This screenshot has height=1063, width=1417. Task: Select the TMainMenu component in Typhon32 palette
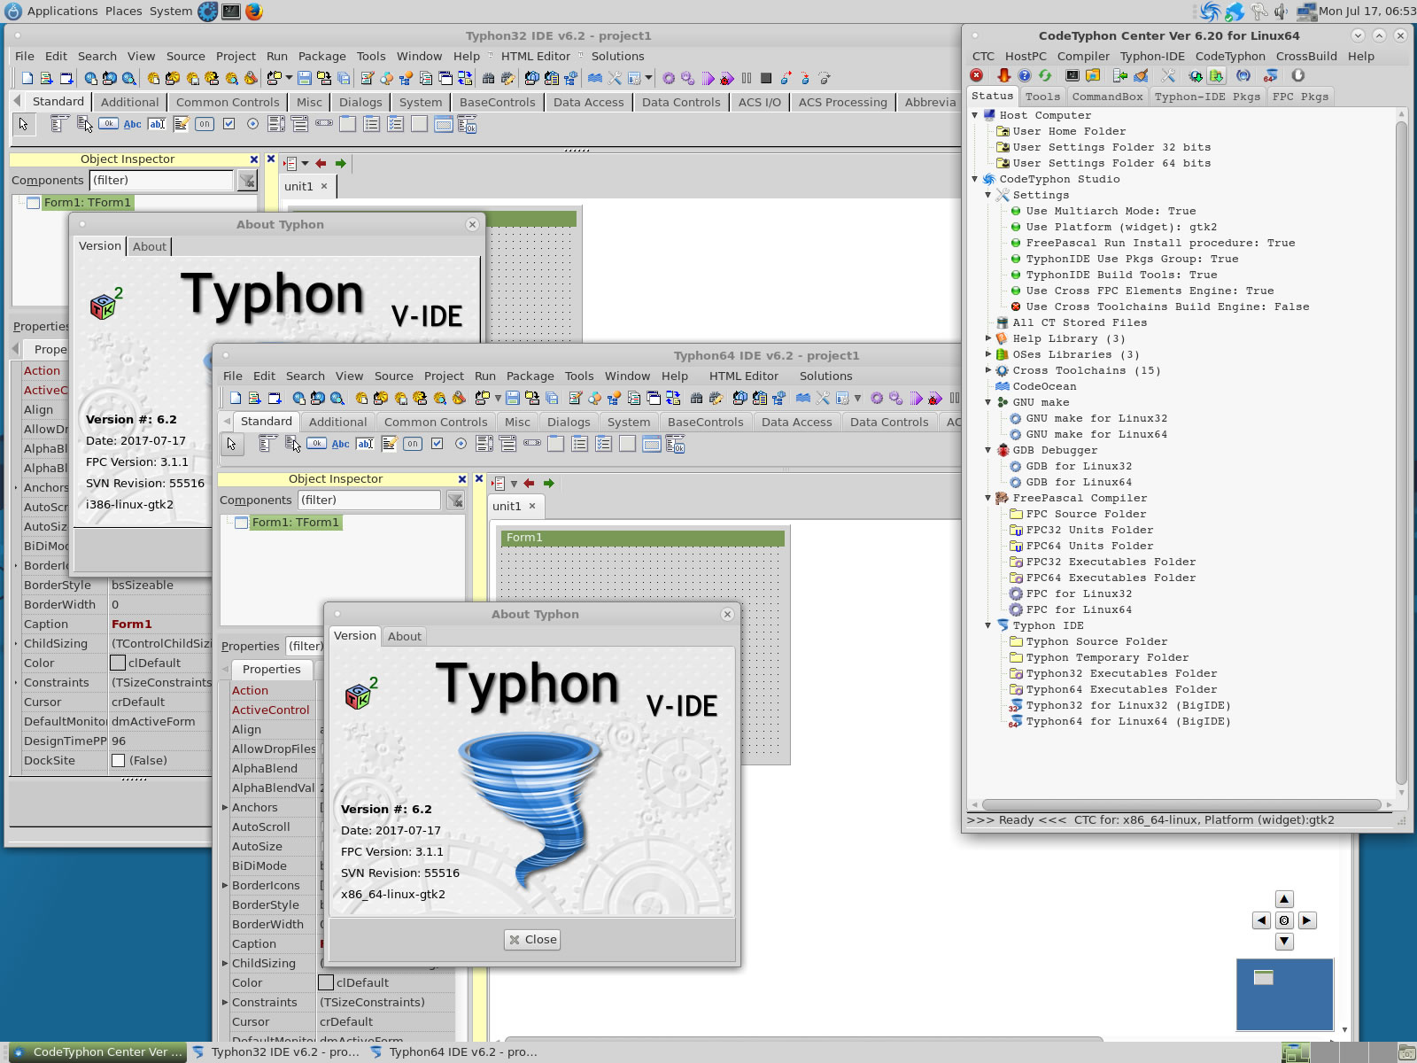pyautogui.click(x=59, y=124)
